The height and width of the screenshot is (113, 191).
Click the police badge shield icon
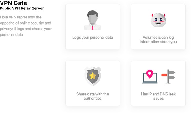click(x=93, y=76)
